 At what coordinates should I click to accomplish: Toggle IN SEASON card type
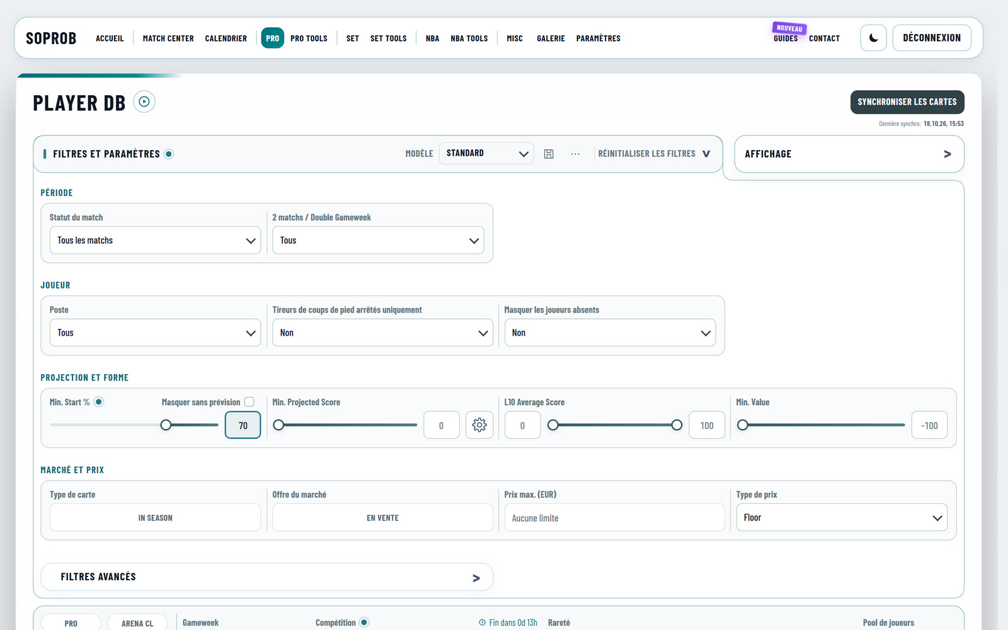[155, 517]
